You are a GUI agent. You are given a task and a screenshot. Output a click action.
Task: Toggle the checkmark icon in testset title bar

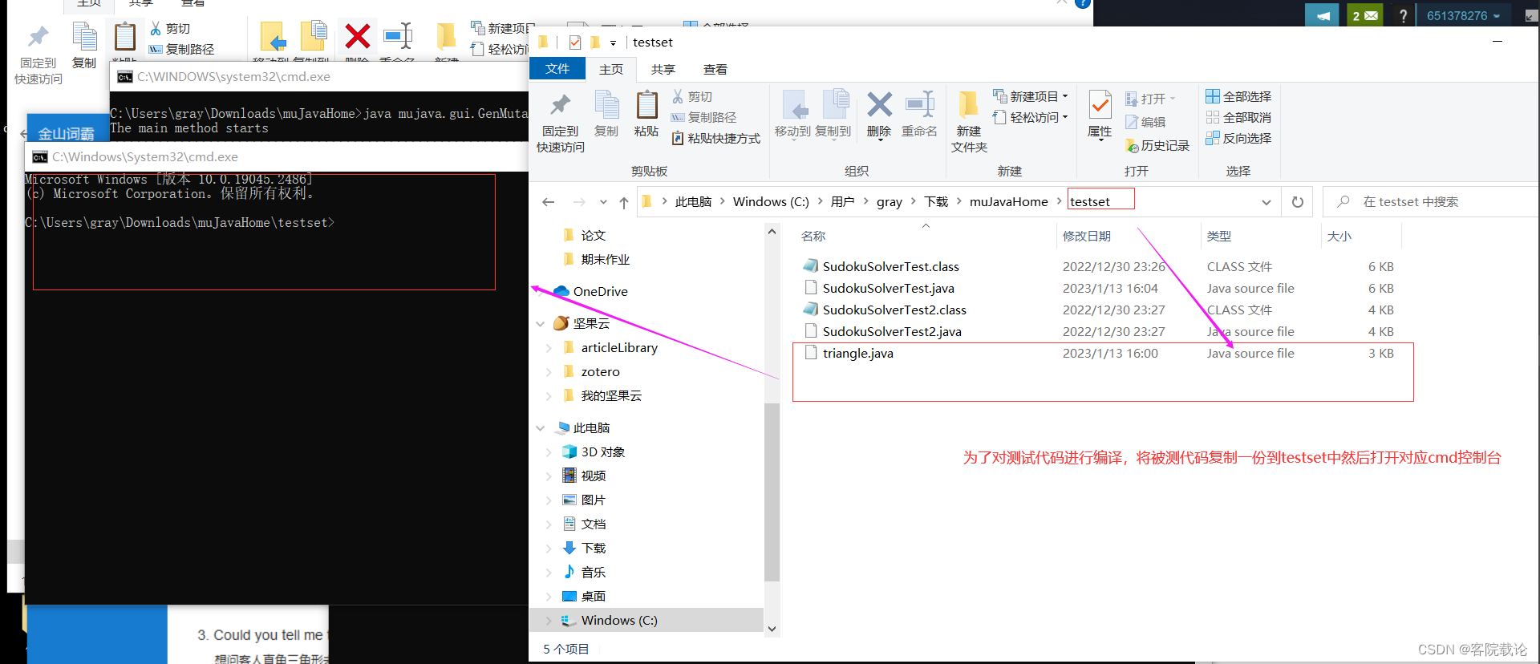point(575,43)
